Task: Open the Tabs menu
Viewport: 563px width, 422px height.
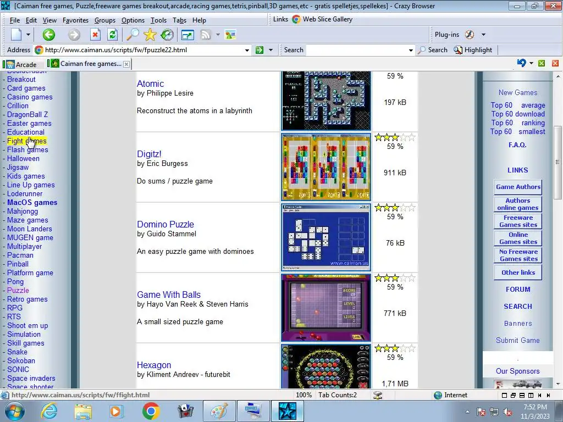Action: [x=179, y=20]
